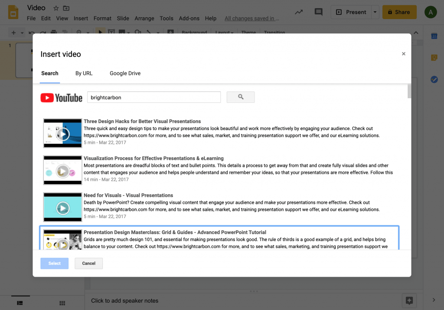Switch to grid view of slides
Viewport: 444px width, 310px height.
click(x=62, y=303)
